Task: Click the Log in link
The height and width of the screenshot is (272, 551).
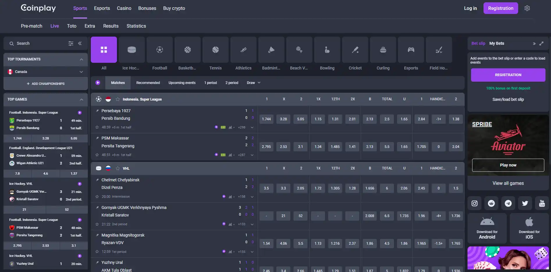Action: tap(470, 8)
